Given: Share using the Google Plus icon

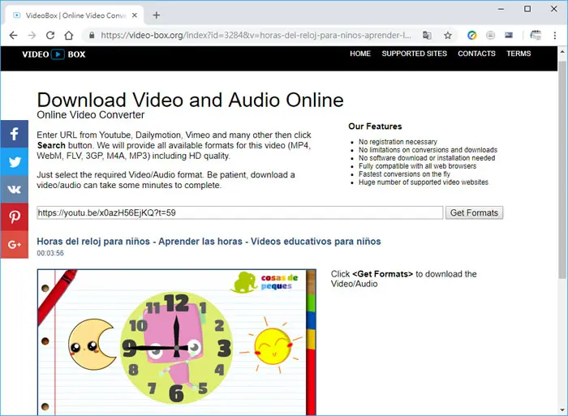Looking at the screenshot, I should [14, 245].
